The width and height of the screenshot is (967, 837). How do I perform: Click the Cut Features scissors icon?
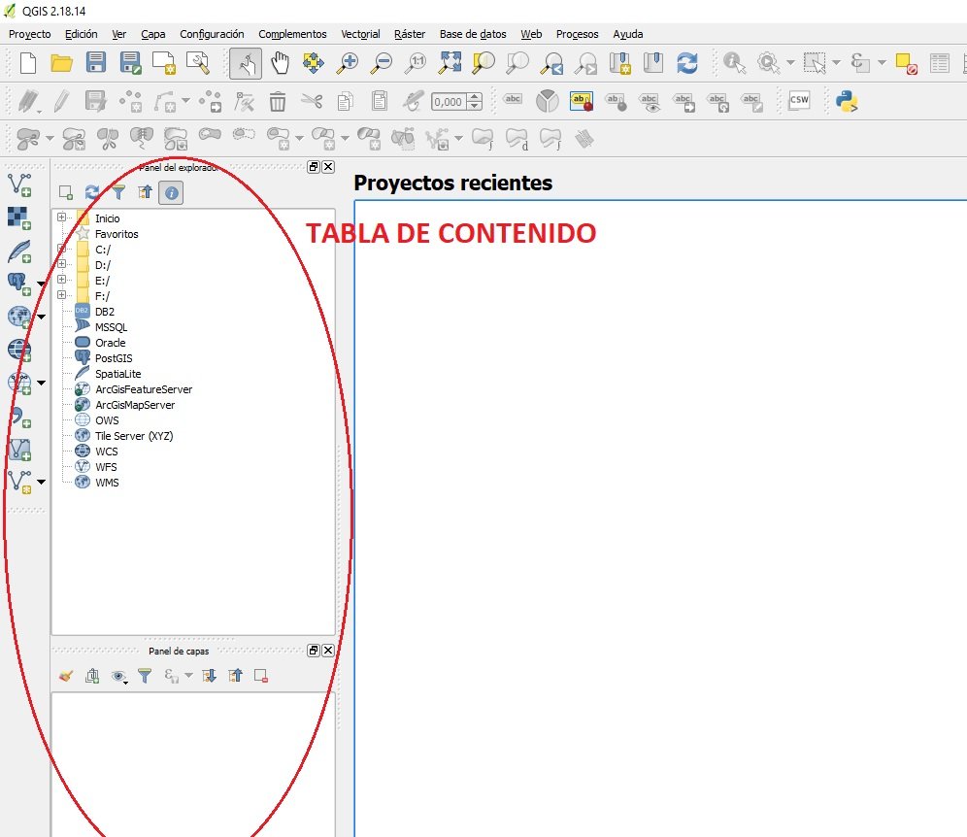tap(312, 101)
